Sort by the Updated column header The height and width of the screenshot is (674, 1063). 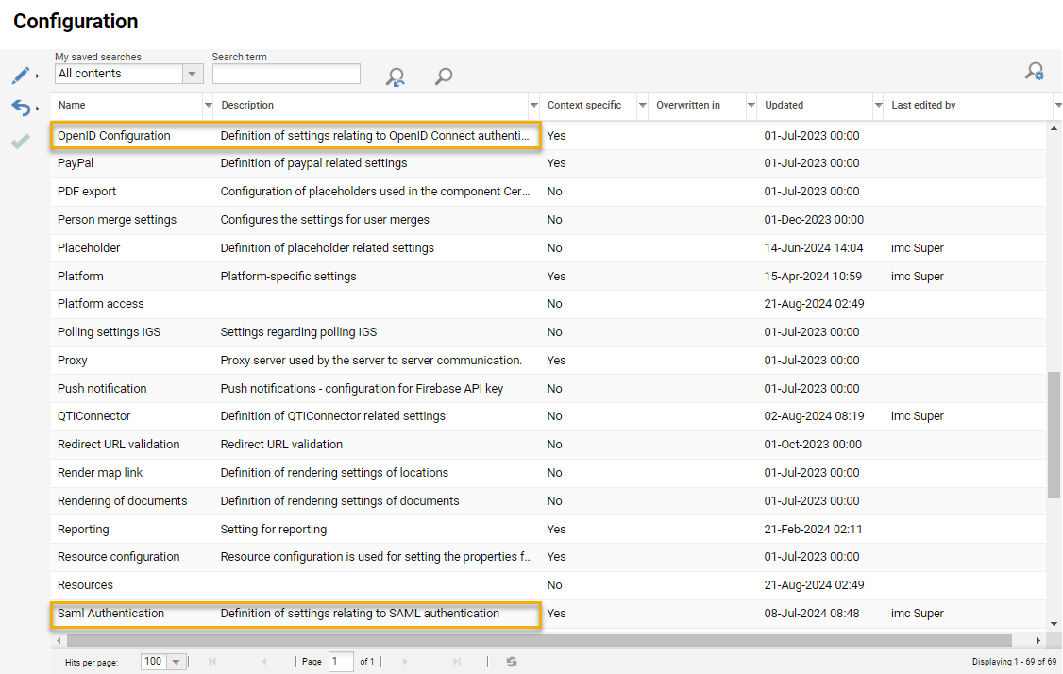(785, 105)
